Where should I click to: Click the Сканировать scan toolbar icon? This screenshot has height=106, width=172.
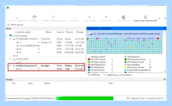(74, 17)
